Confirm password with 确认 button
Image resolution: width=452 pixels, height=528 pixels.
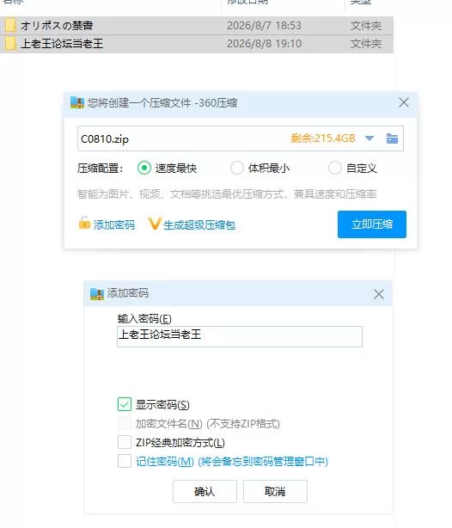[x=205, y=492]
